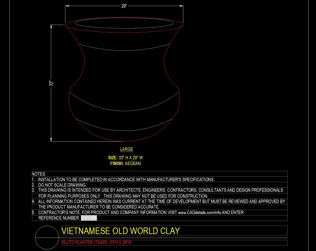Select the inner ellipse of planter opening
This screenshot has height=251, width=316.
point(124,23)
